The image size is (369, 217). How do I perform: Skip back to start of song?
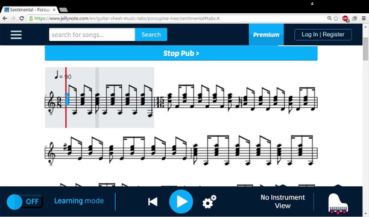coord(153,202)
